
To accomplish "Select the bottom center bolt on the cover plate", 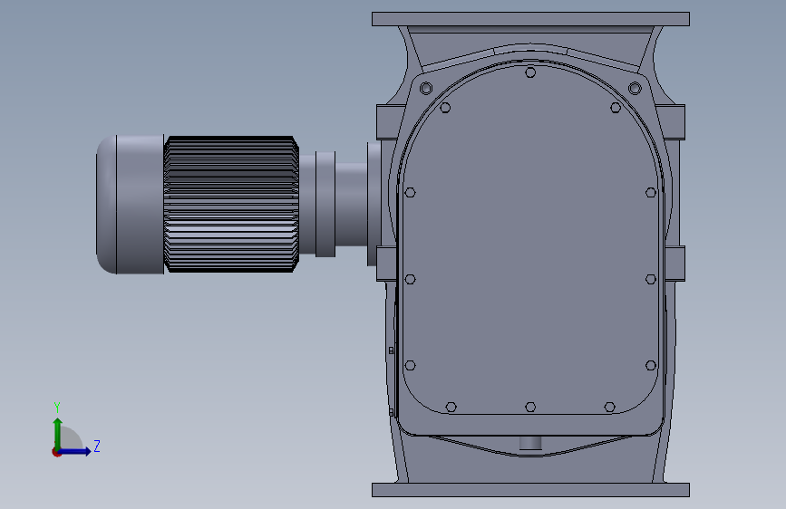I will tap(530, 407).
